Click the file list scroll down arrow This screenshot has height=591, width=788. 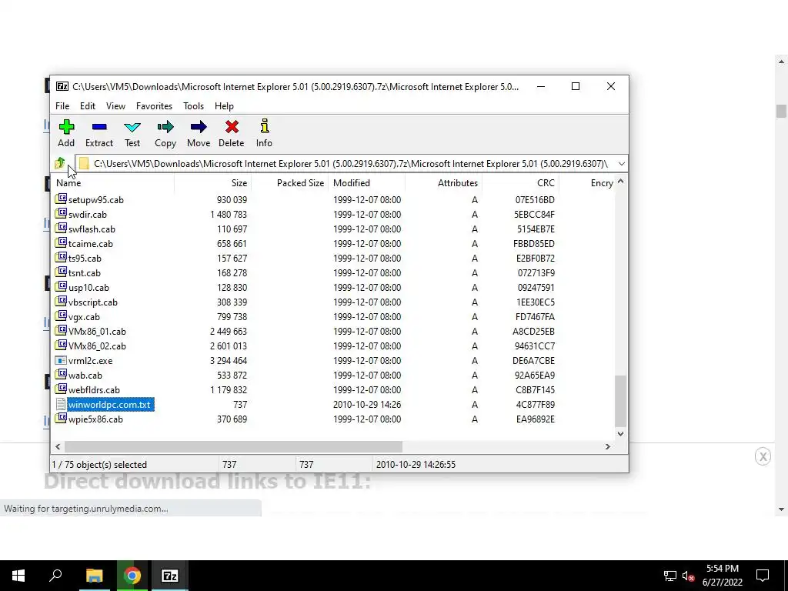[621, 434]
